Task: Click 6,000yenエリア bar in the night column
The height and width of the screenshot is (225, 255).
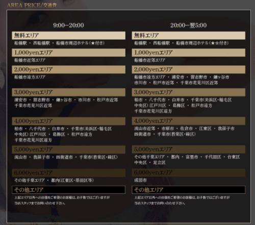Action: pyautogui.click(x=189, y=172)
